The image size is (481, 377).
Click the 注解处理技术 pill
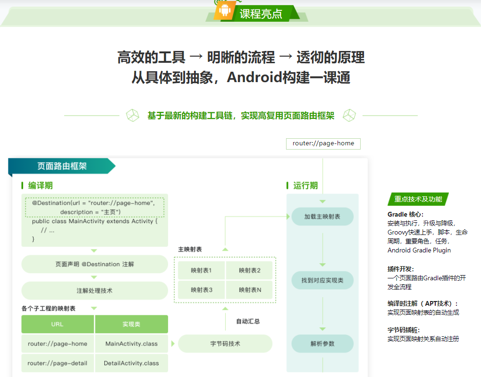[94, 291]
